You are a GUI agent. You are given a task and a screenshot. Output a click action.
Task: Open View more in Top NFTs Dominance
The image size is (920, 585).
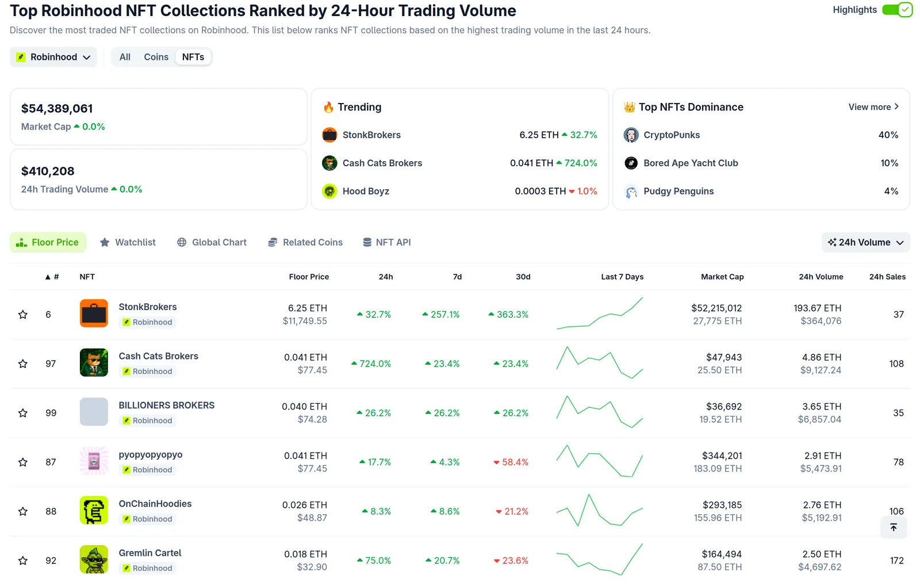tap(873, 107)
